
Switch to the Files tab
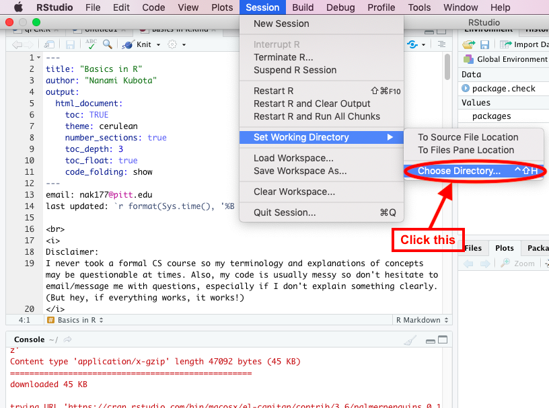pyautogui.click(x=473, y=248)
